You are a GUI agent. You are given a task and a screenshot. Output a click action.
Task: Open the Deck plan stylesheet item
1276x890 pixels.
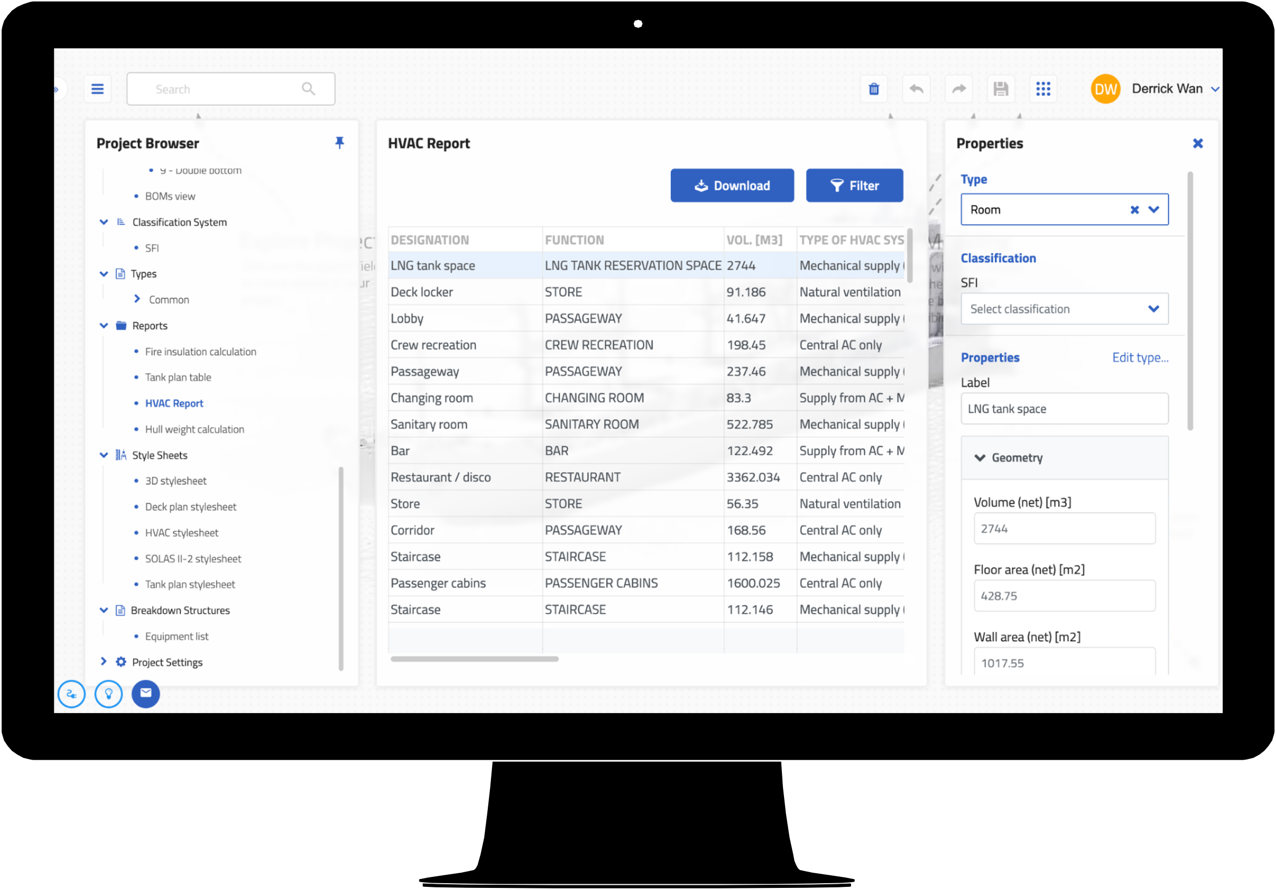click(191, 506)
